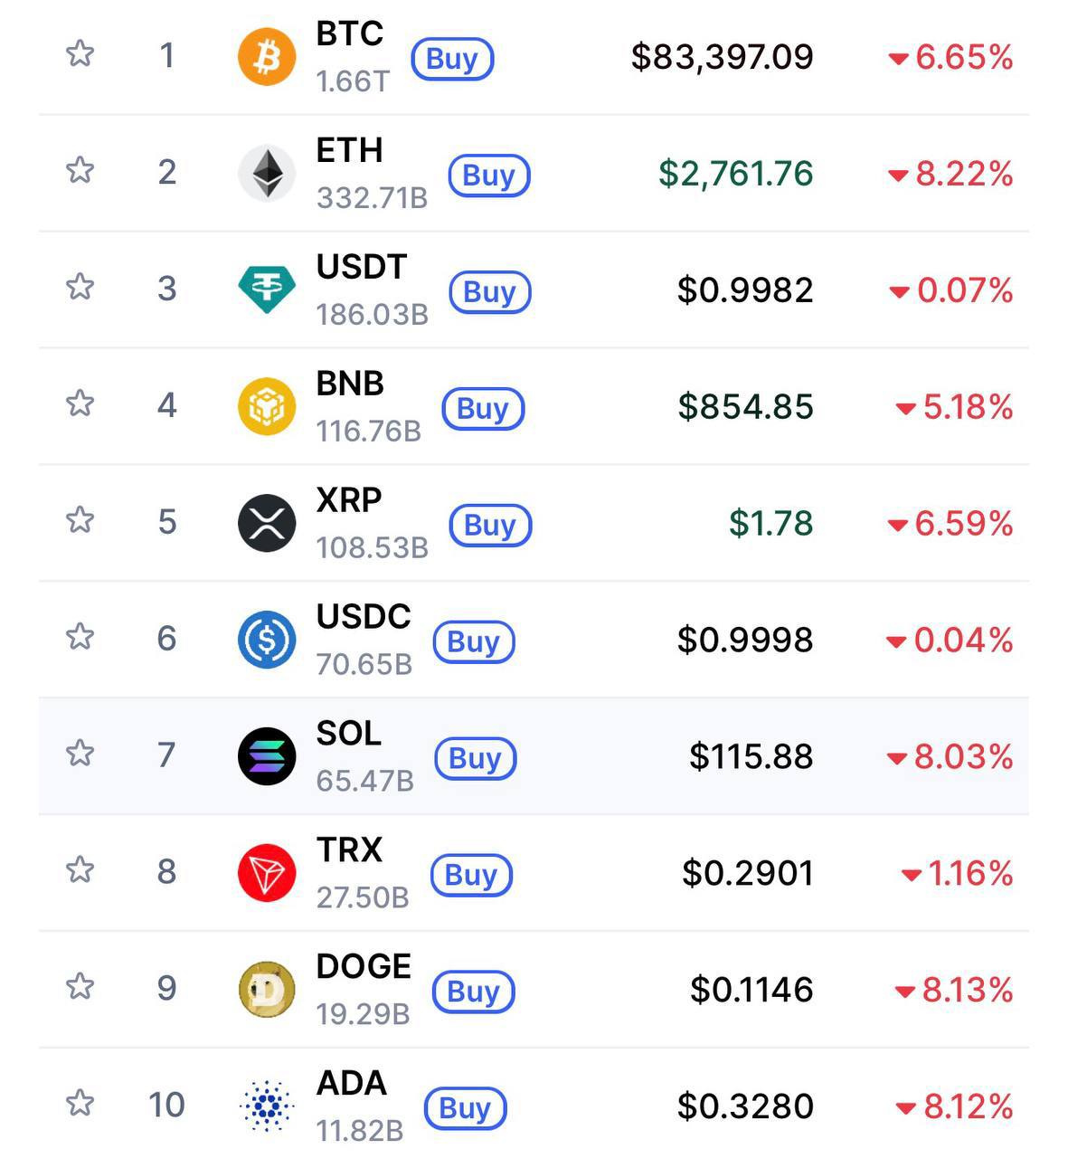The width and height of the screenshot is (1068, 1158).
Task: Click the BNB coin logo
Action: pos(267,406)
